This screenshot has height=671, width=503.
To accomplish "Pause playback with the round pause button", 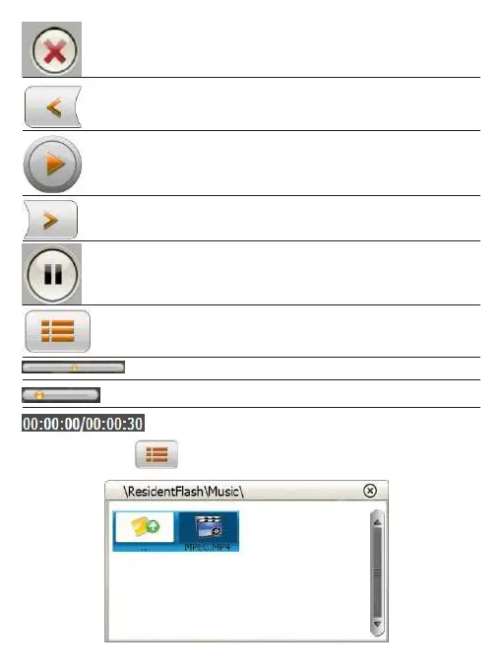I will point(52,274).
